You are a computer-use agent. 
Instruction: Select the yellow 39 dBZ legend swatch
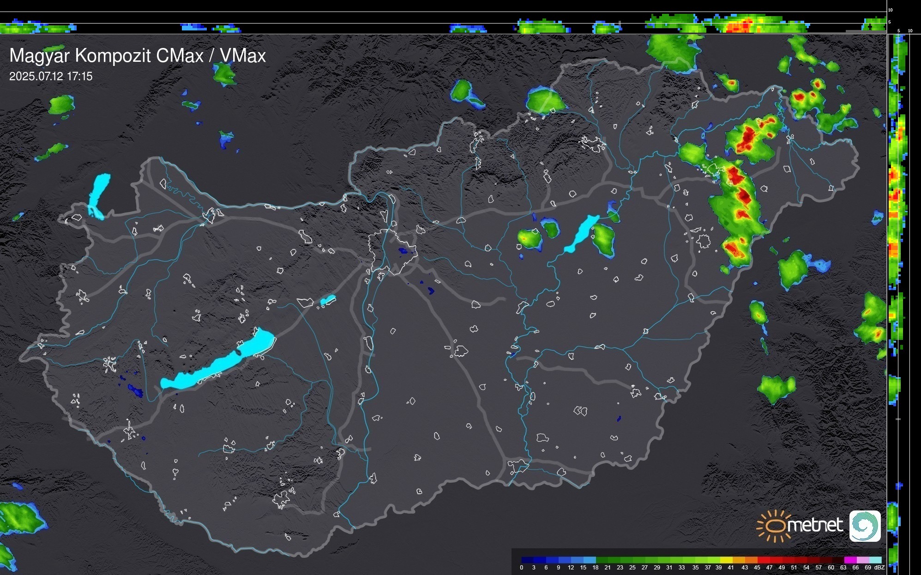tap(726, 560)
